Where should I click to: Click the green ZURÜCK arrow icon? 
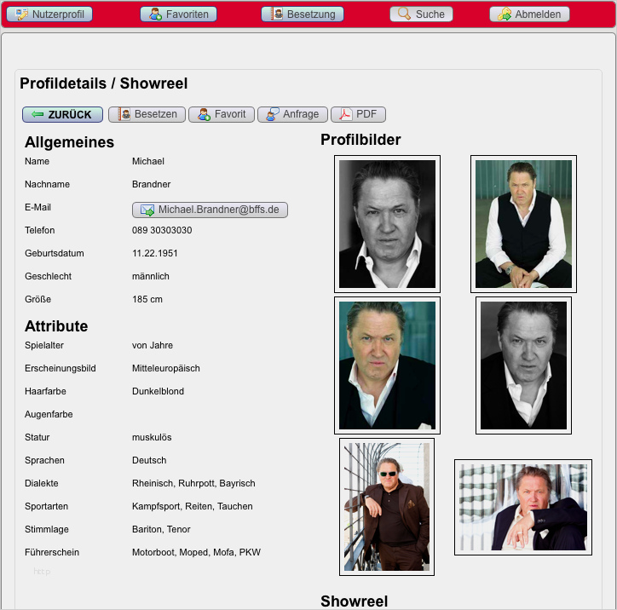click(x=37, y=114)
